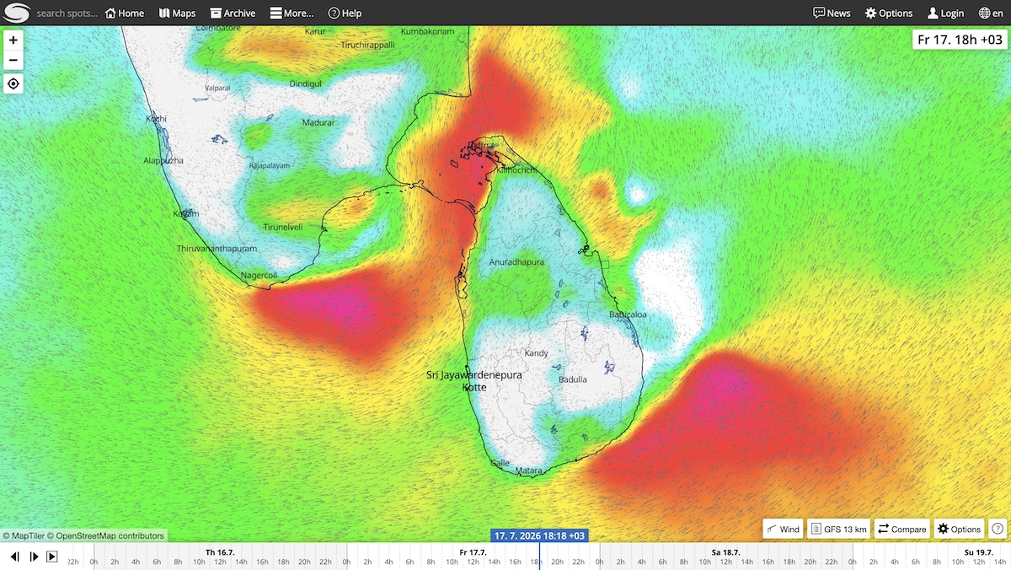The height and width of the screenshot is (570, 1011).
Task: Open top bar Options
Action: [x=889, y=13]
